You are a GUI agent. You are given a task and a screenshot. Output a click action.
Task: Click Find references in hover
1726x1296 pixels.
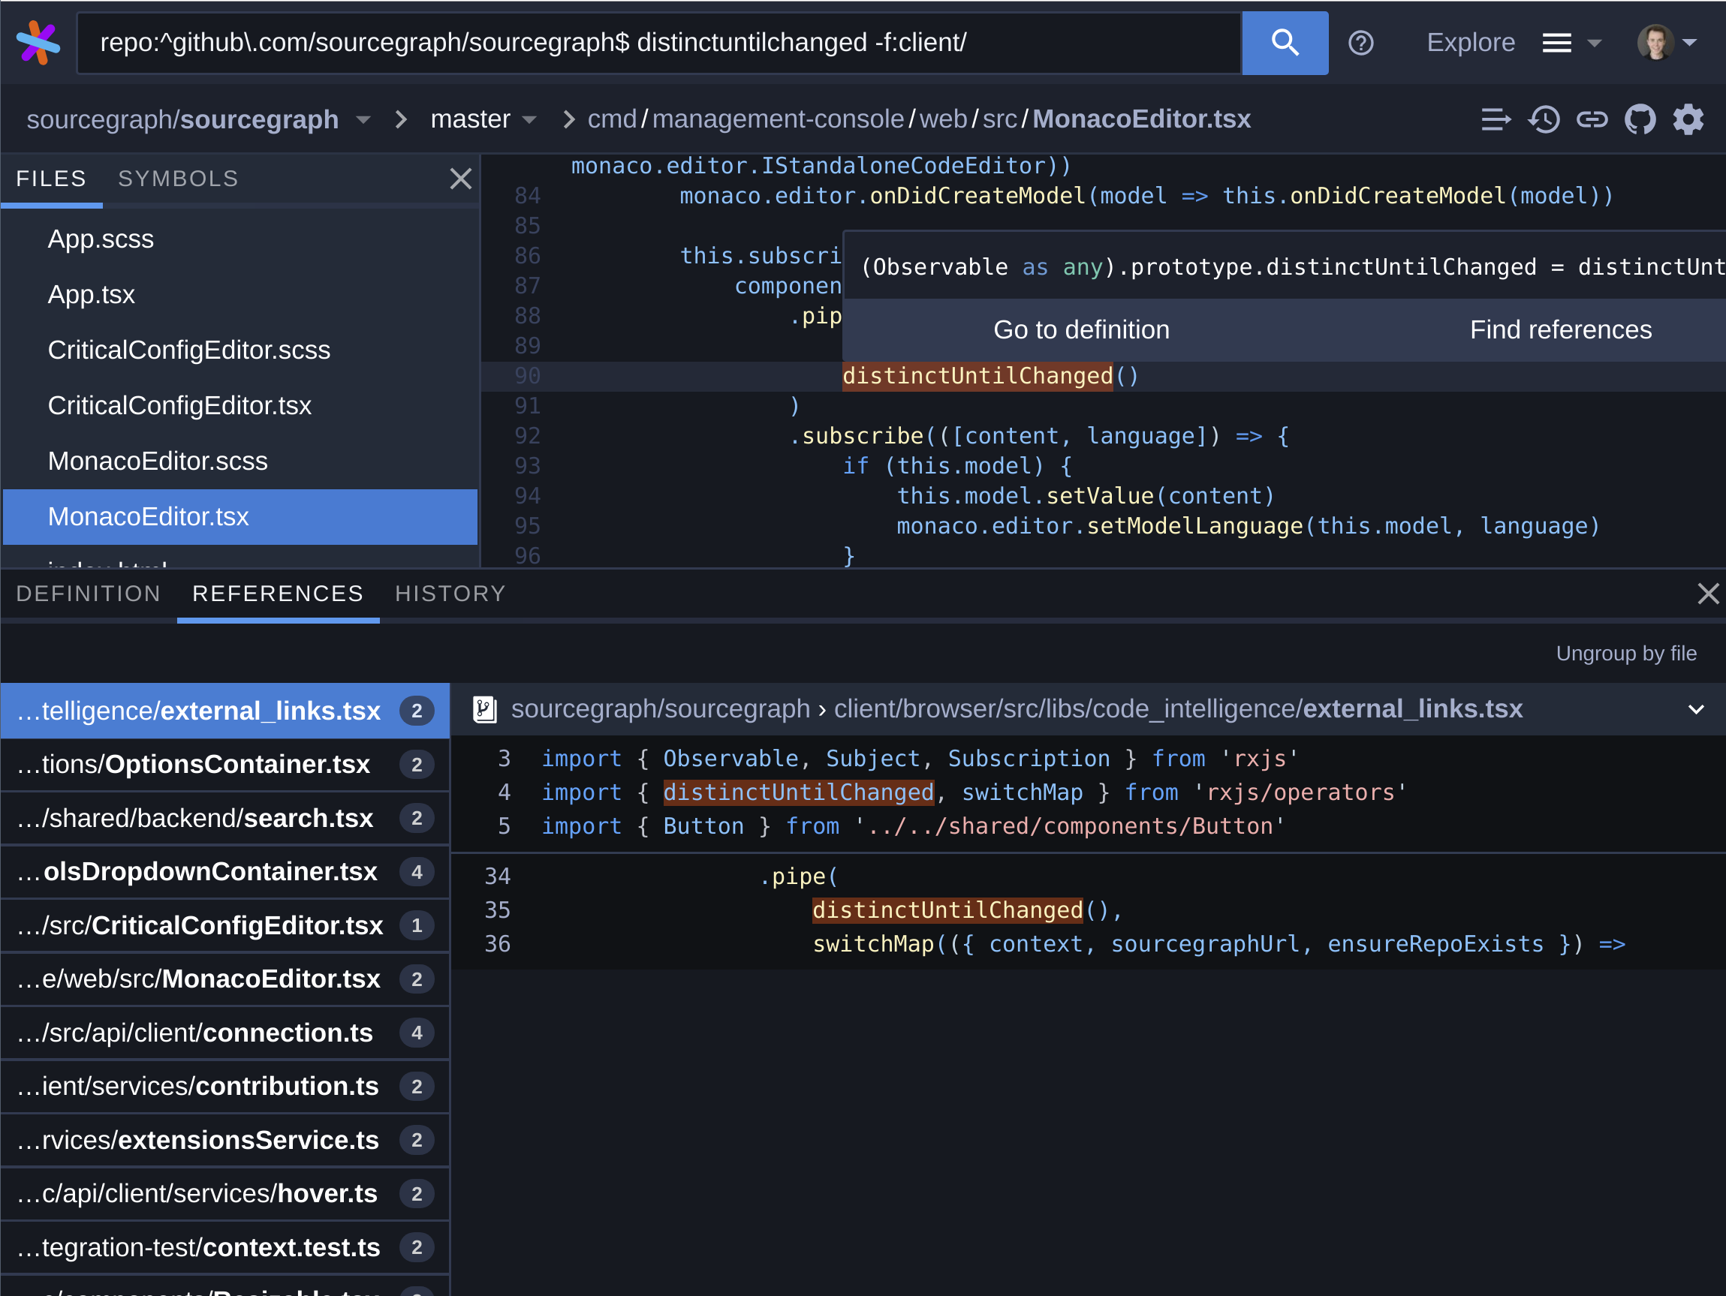(x=1560, y=330)
